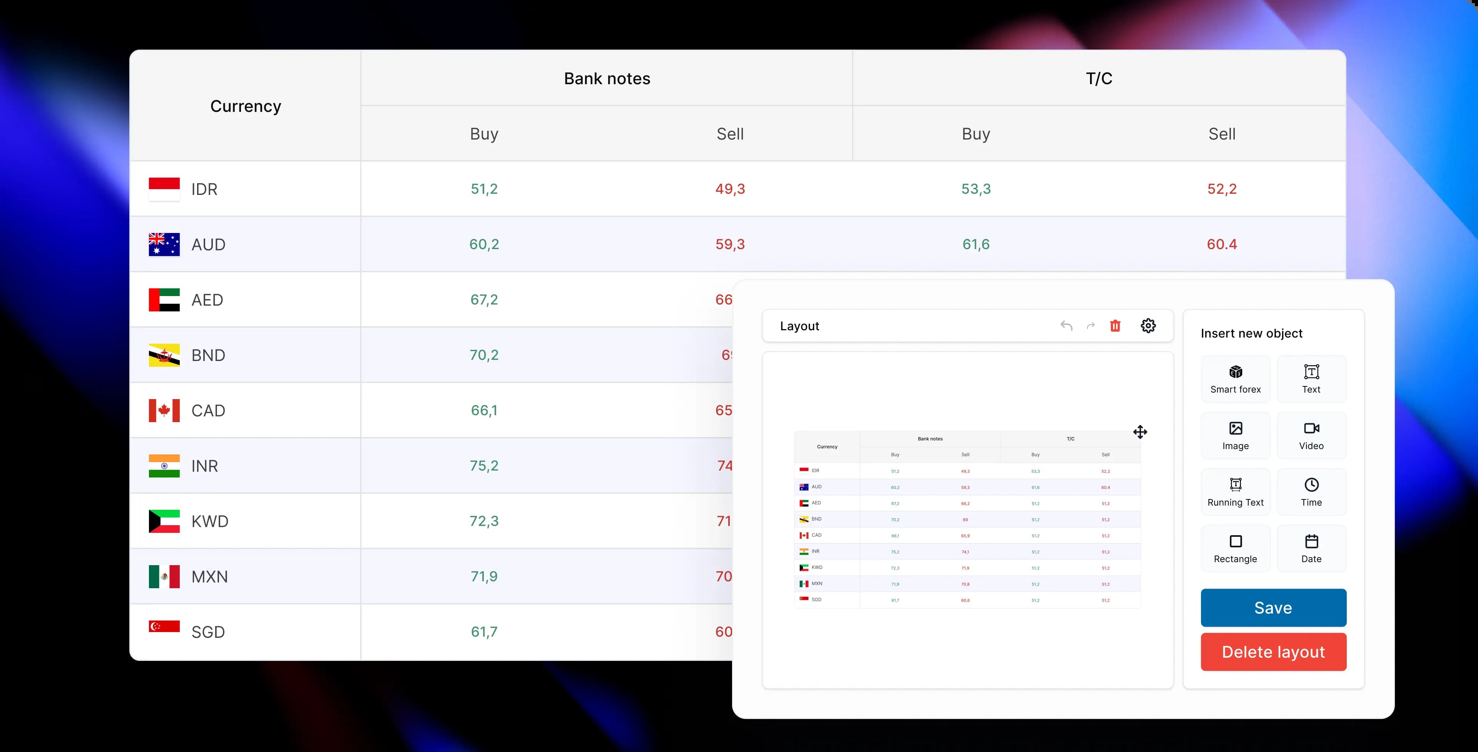Viewport: 1478px width, 752px height.
Task: Click AUD T/C buy value 61,6
Action: tap(975, 244)
